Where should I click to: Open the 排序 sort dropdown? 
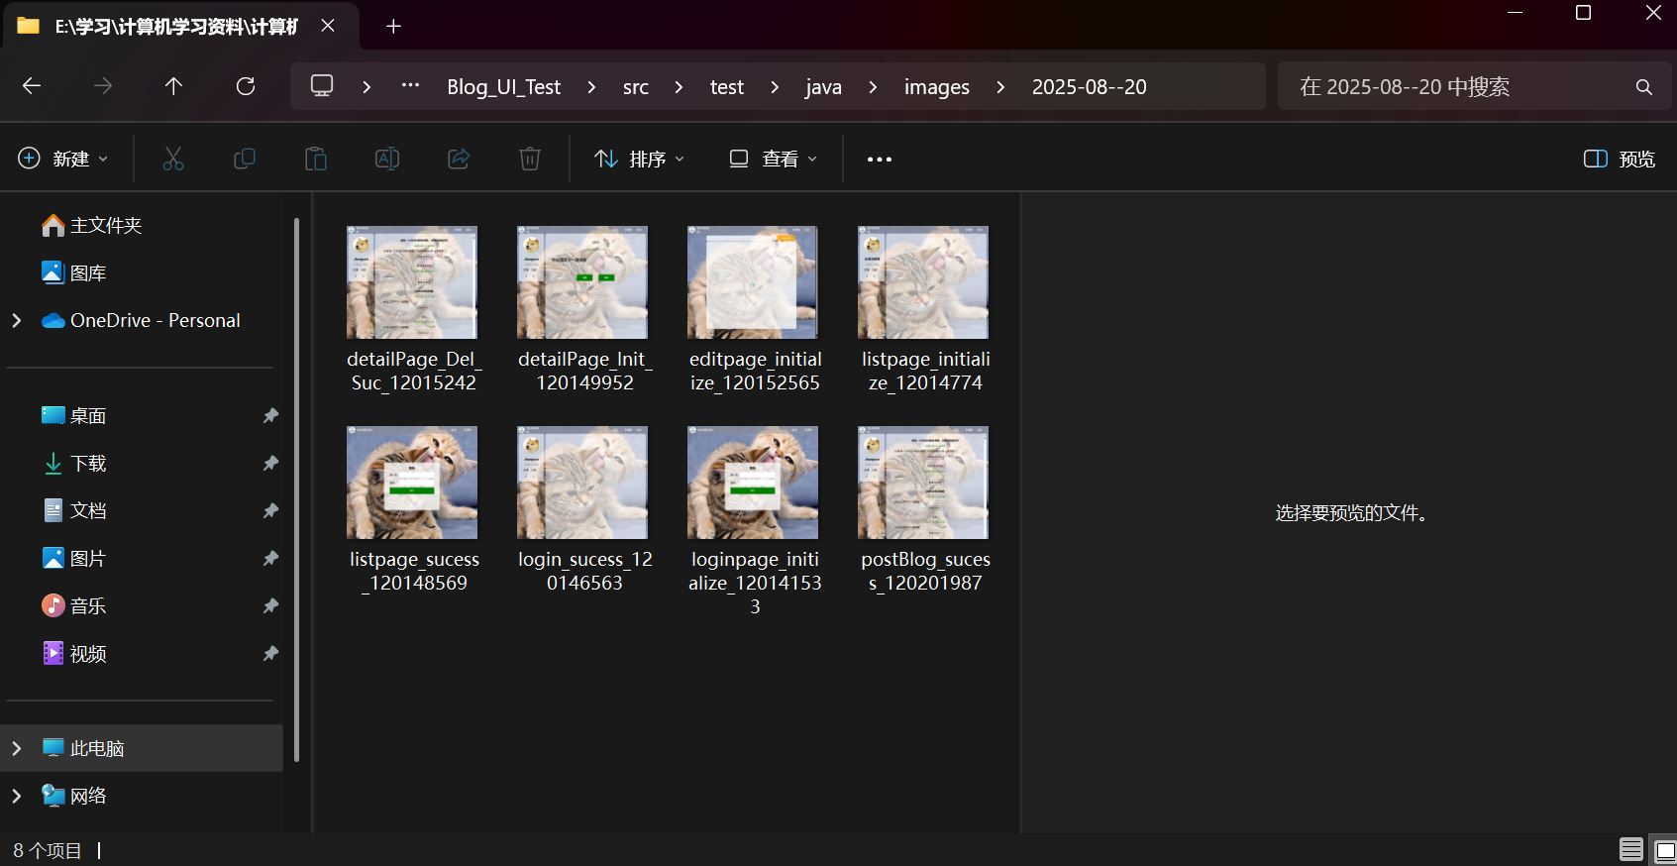(640, 159)
